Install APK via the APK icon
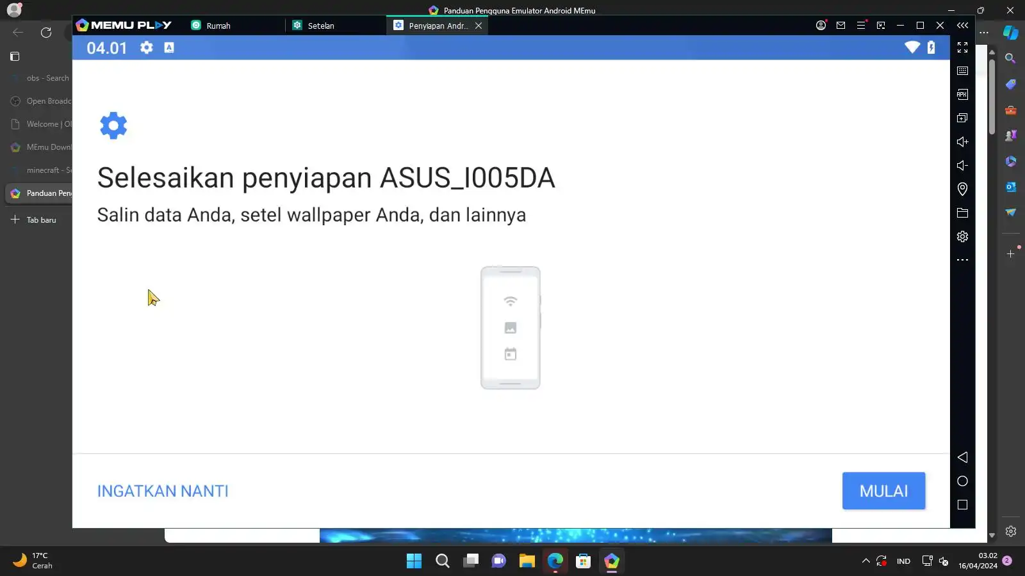 coord(962,95)
